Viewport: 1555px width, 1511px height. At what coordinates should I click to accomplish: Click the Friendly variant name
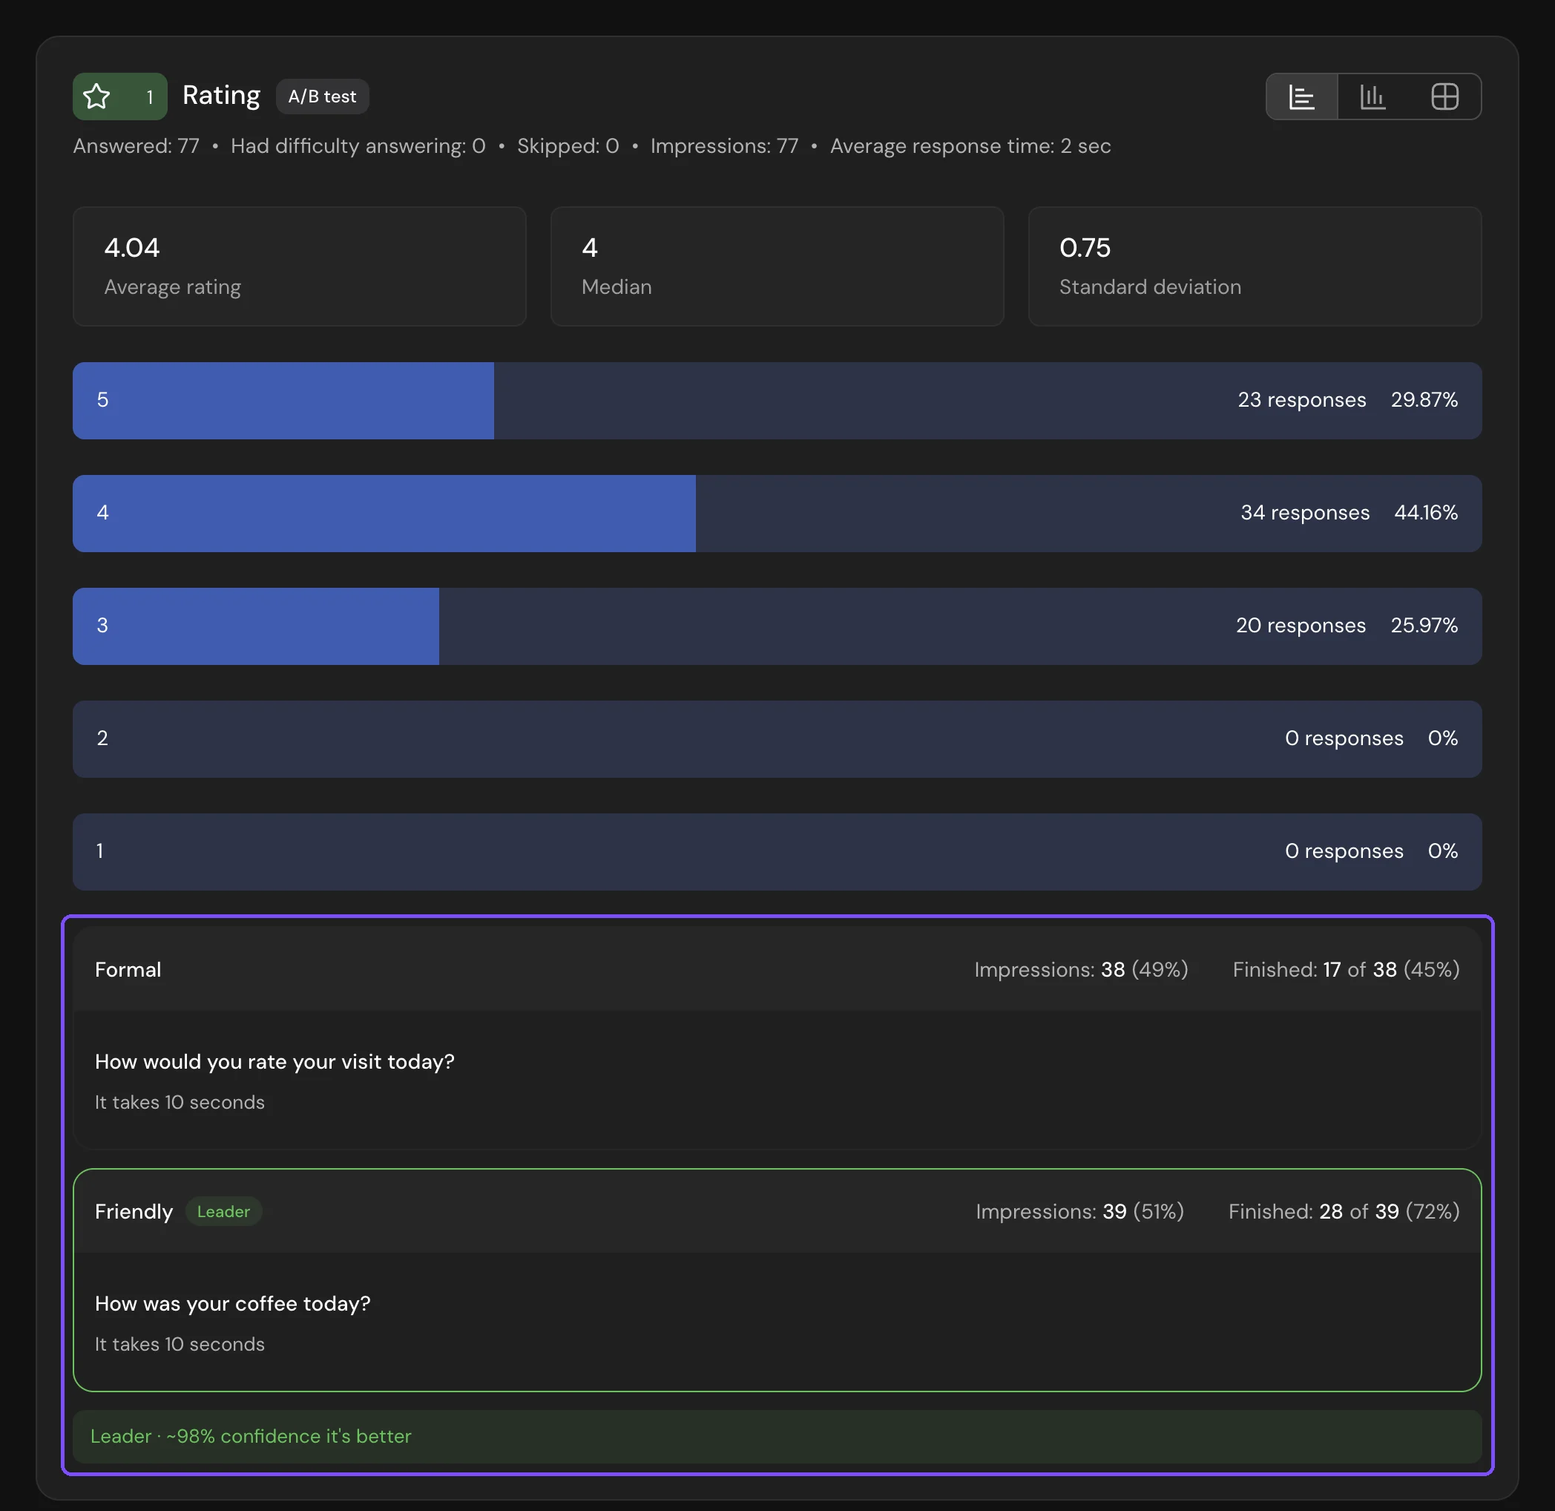(x=134, y=1212)
